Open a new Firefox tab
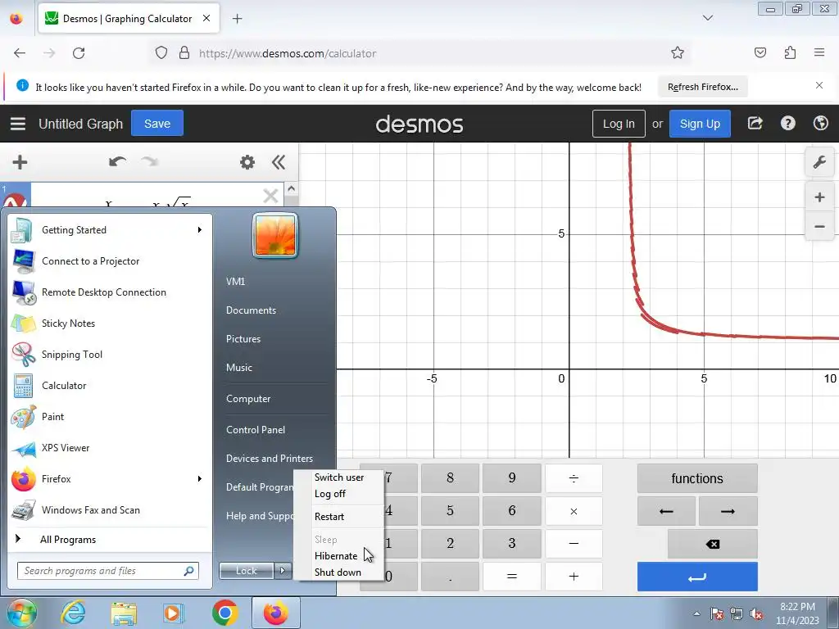The height and width of the screenshot is (629, 839). [237, 19]
